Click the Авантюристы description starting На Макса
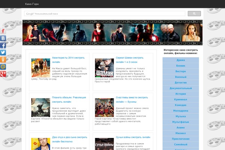This screenshot has width=225, height=150. (59, 73)
